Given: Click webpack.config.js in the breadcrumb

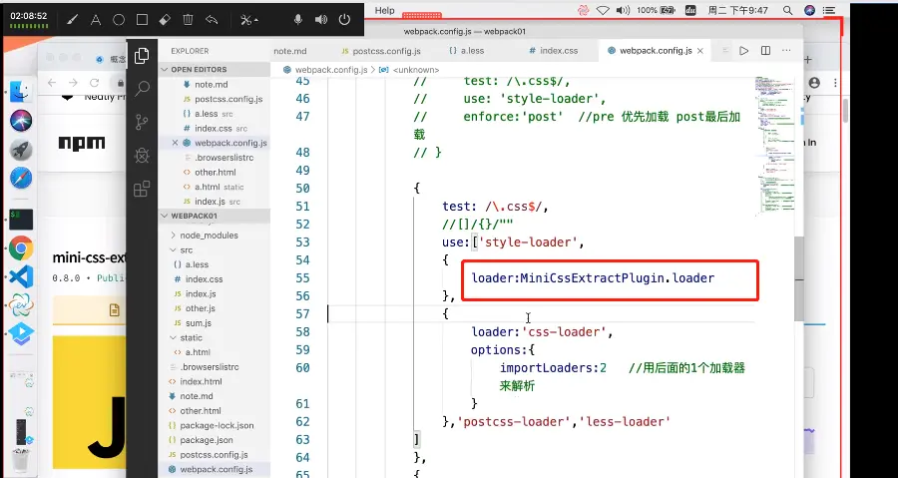Looking at the screenshot, I should [331, 70].
